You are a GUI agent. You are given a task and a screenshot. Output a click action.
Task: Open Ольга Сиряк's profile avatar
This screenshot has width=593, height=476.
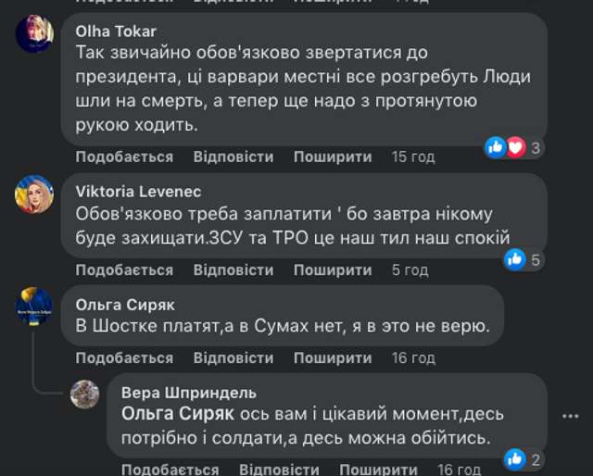pos(35,306)
